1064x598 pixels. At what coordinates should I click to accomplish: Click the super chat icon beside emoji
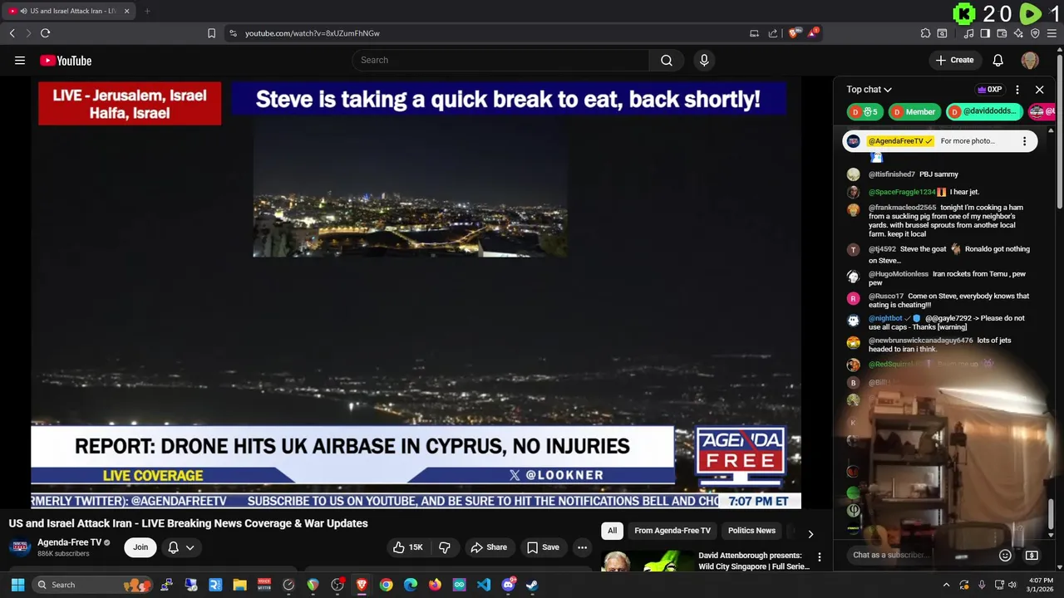click(1032, 555)
